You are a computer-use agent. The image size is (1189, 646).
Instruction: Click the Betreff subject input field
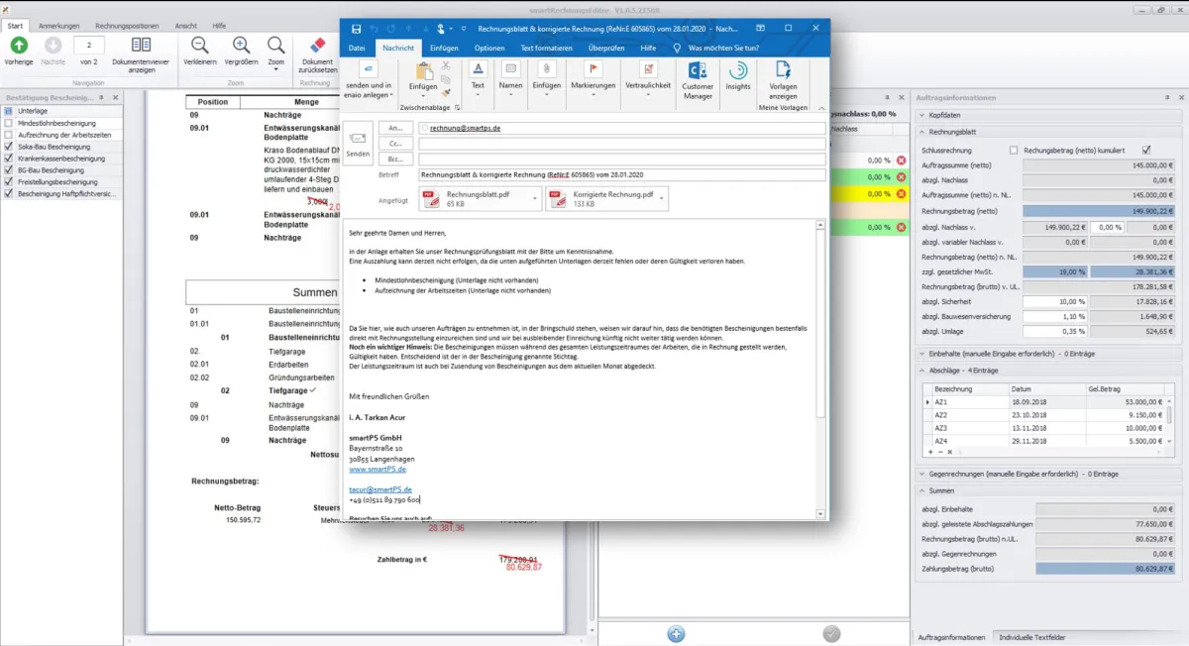click(x=621, y=175)
